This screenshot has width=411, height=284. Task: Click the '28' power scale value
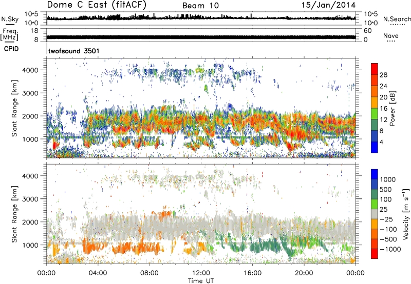click(383, 75)
